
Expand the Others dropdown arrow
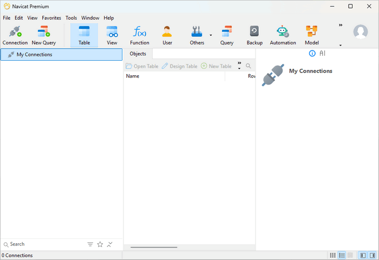point(211,35)
